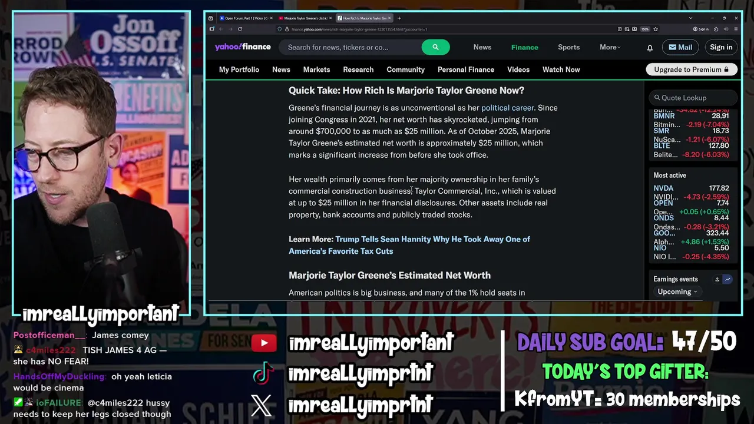Open the BMNR ticker
This screenshot has width=754, height=424.
tap(664, 116)
